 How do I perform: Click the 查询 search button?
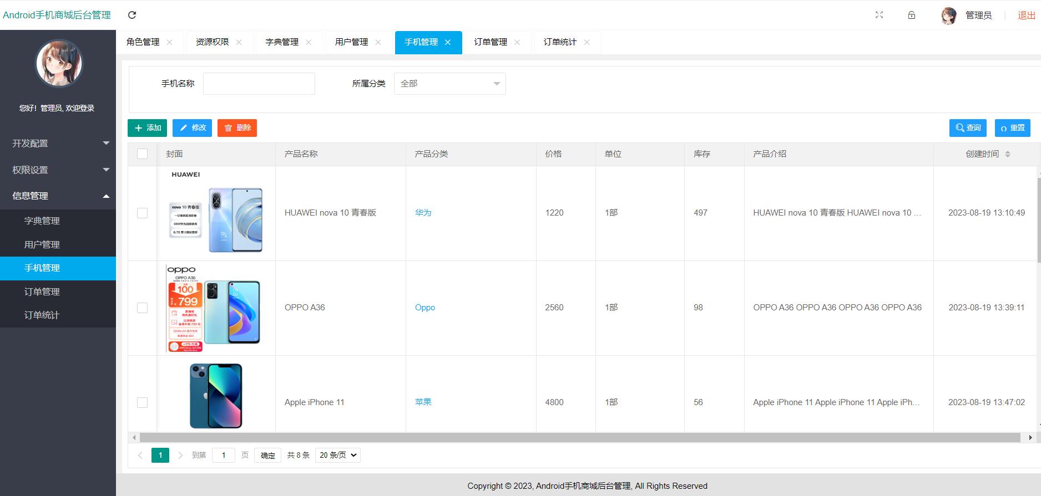968,128
